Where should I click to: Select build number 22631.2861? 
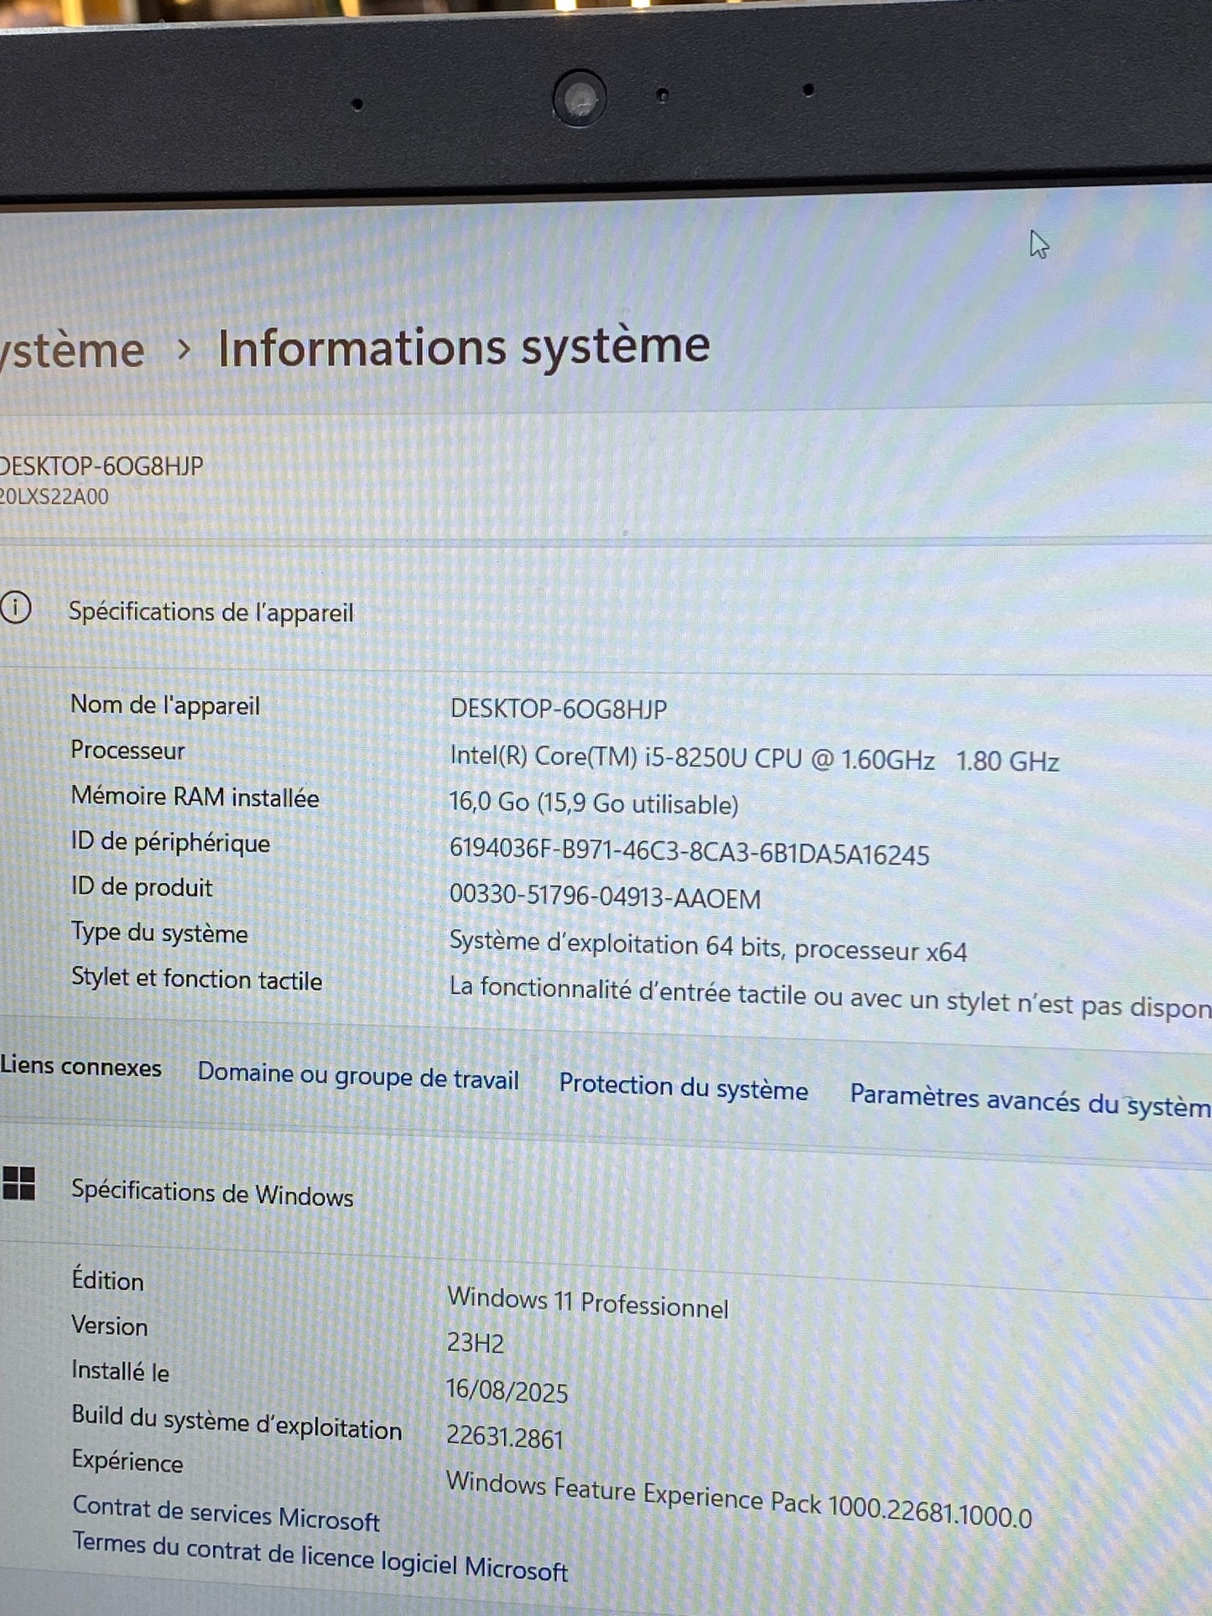point(505,1437)
